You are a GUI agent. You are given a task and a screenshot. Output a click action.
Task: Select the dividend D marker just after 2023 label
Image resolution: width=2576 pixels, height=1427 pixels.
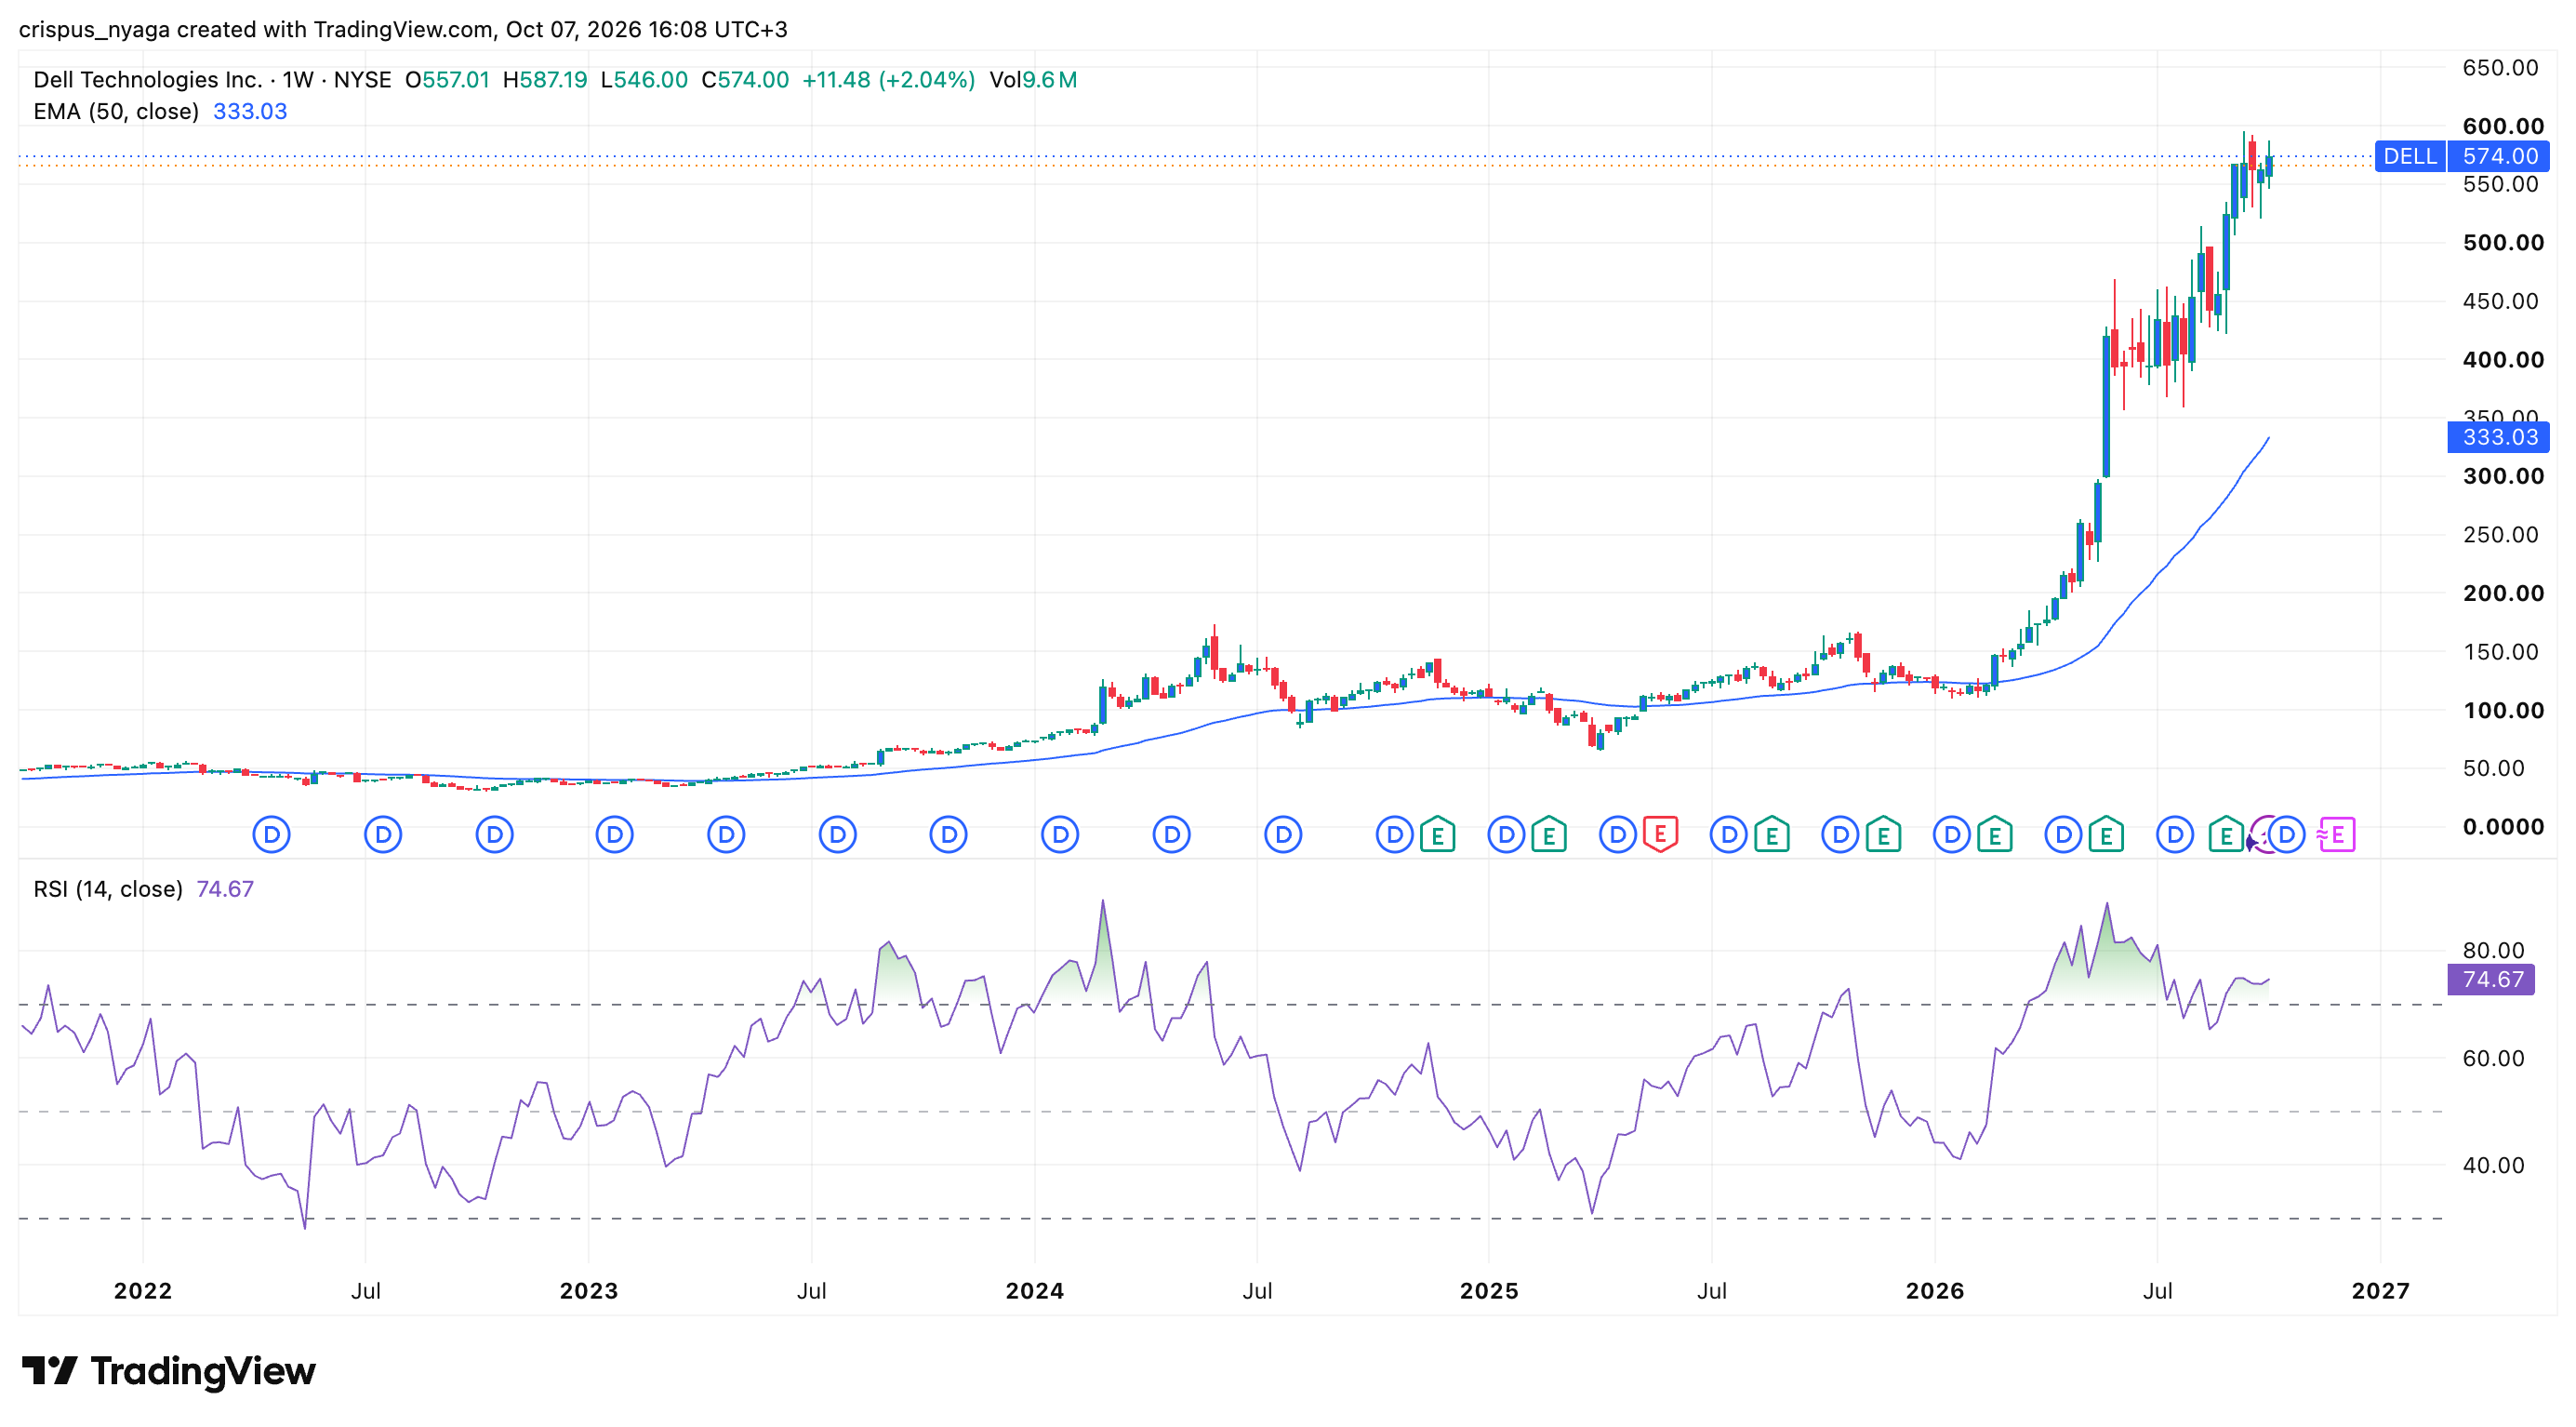pyautogui.click(x=615, y=834)
